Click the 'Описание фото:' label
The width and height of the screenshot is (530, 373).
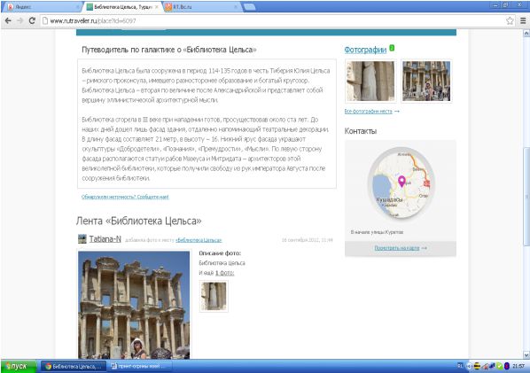[220, 253]
